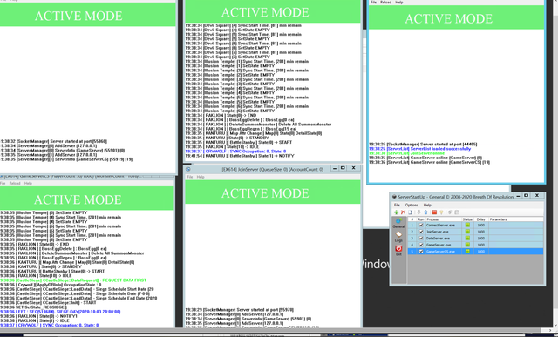Click the last gray icon in ServerStartUp toolbar
Viewport: 558px width, 337px height.
(x=457, y=212)
